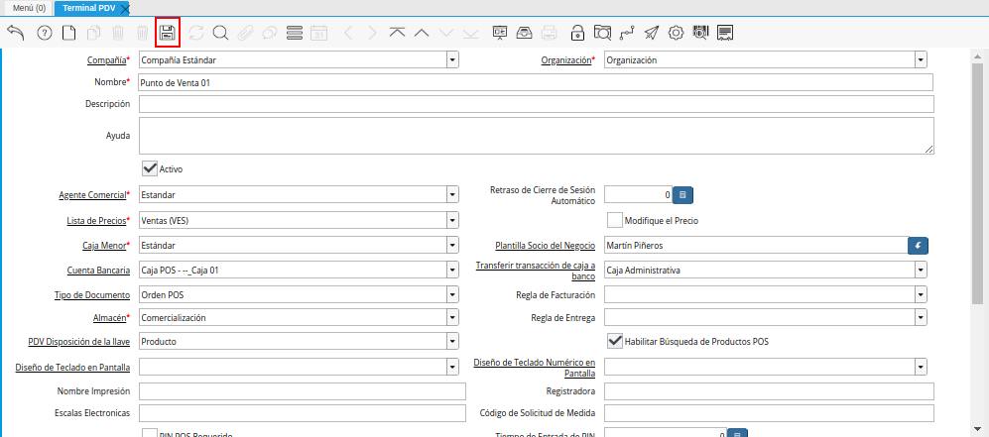This screenshot has width=989, height=437.
Task: Click the magnifier search records icon
Action: point(220,33)
